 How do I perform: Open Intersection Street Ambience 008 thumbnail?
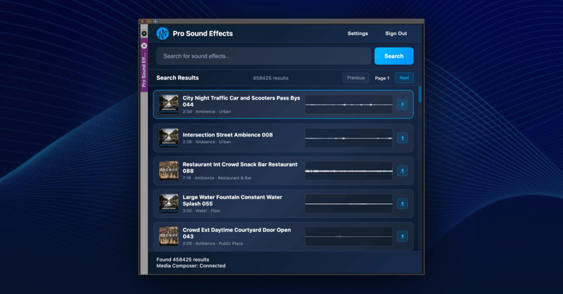[169, 138]
